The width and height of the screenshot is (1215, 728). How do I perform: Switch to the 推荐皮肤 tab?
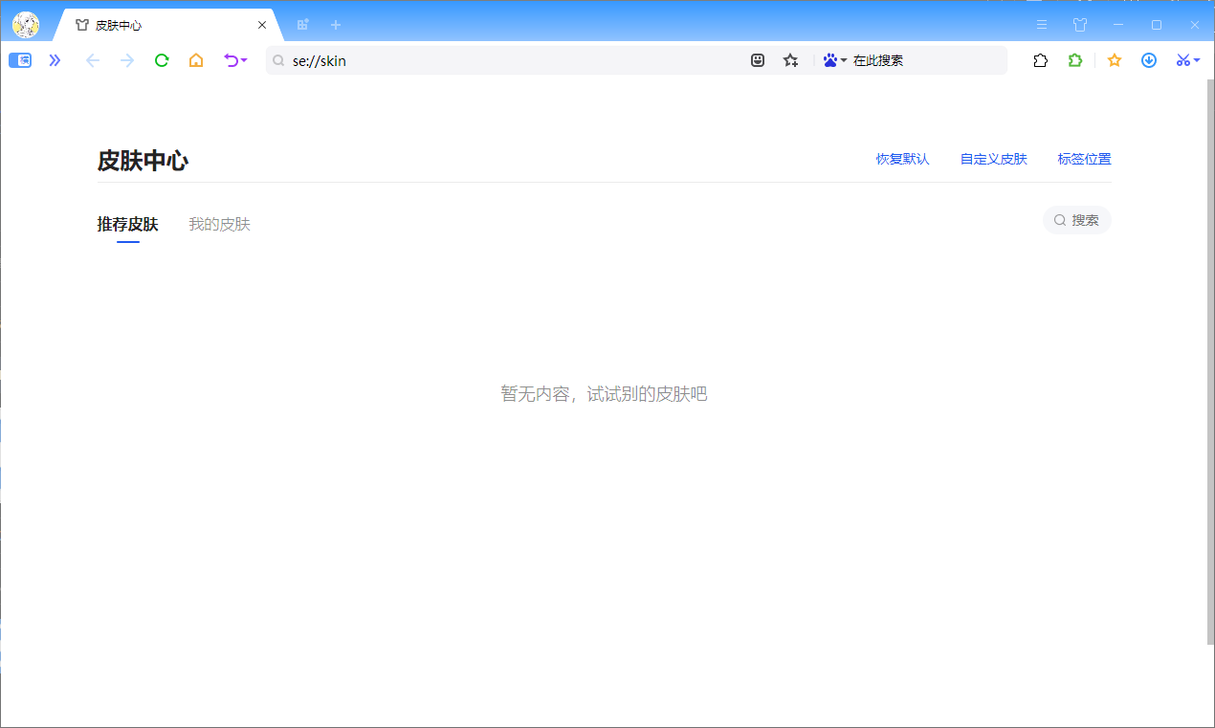127,224
